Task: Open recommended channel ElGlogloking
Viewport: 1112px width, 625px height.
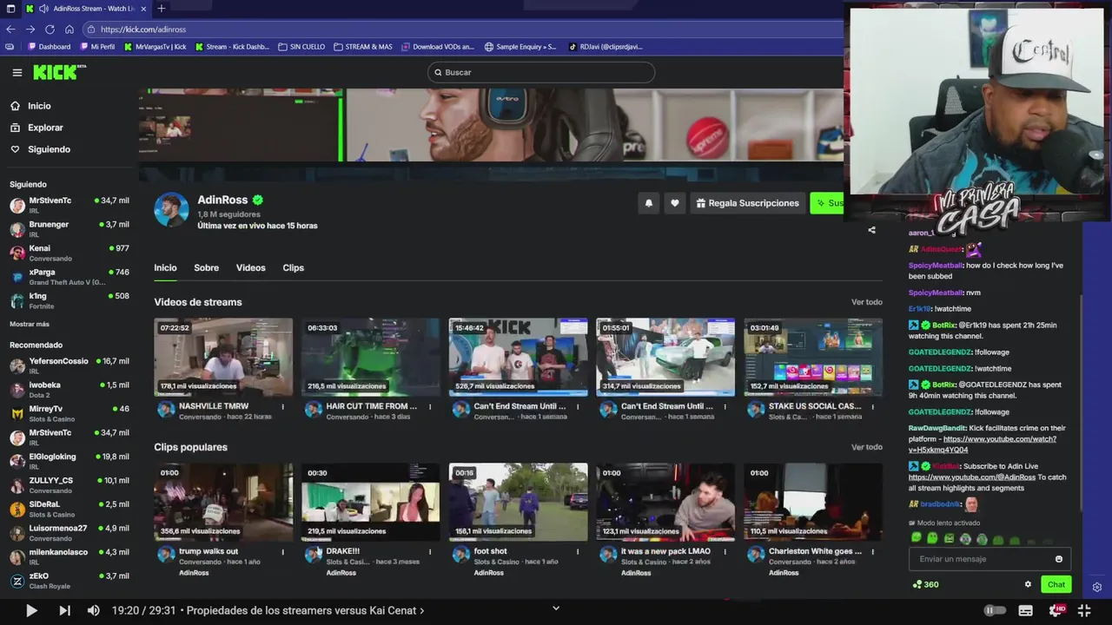Action: tap(69, 461)
